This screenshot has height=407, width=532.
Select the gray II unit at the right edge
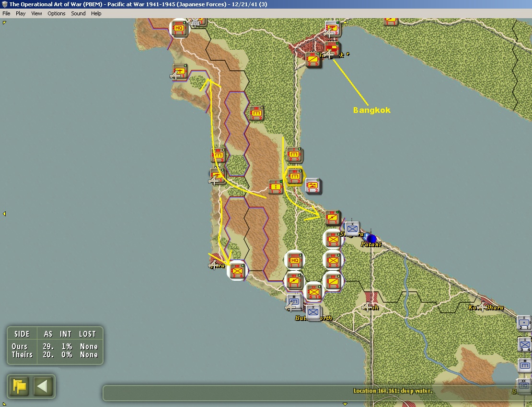click(525, 365)
